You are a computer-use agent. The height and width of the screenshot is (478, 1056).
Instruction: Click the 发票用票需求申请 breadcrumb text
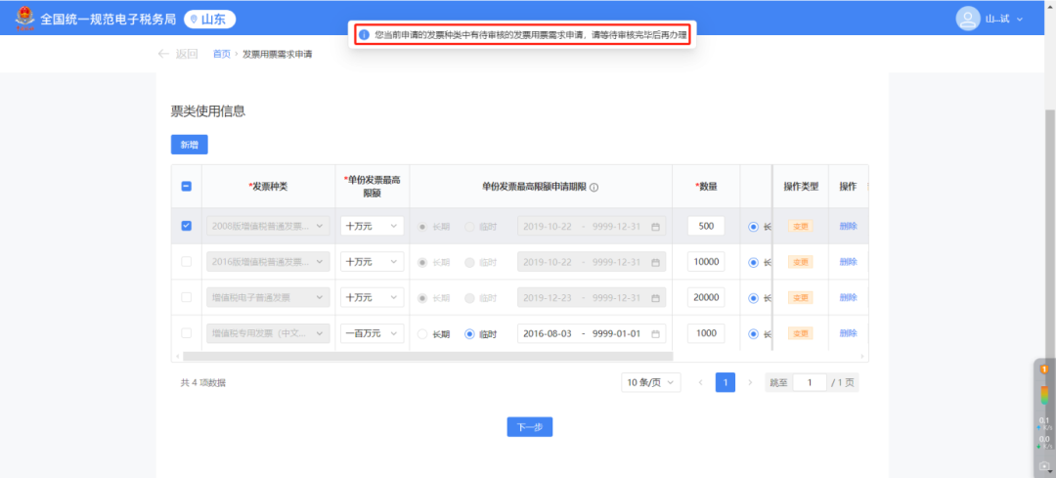pos(277,54)
